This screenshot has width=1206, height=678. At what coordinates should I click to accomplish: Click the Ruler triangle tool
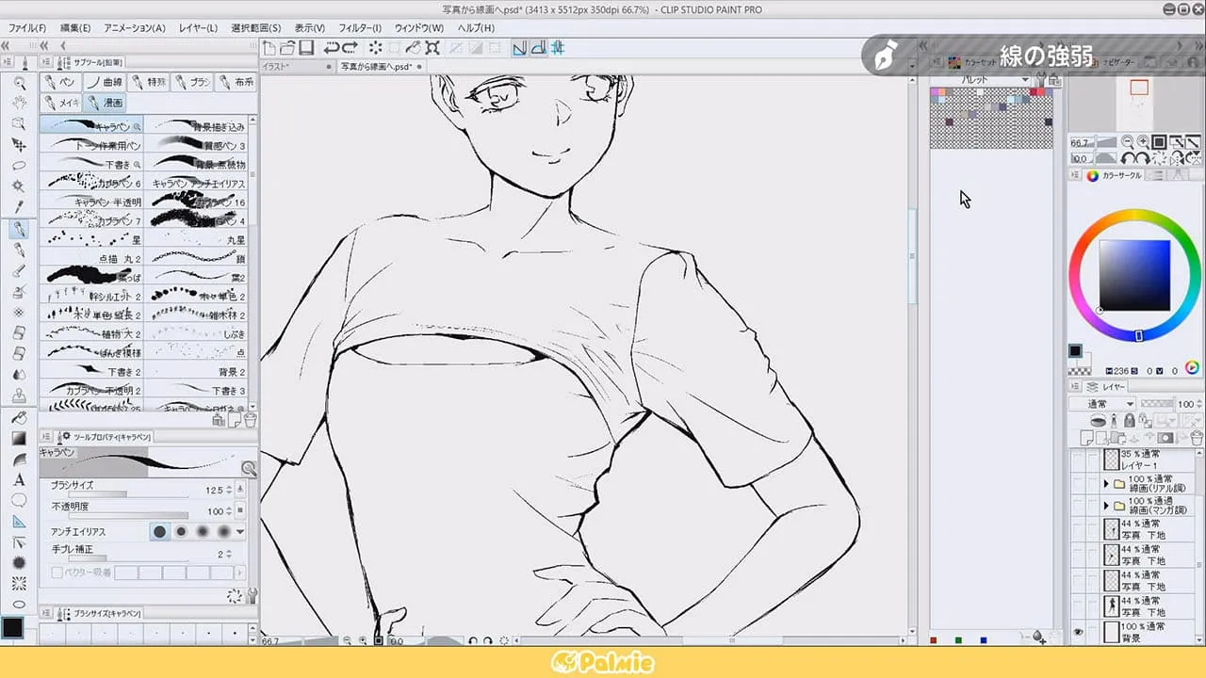tap(19, 521)
